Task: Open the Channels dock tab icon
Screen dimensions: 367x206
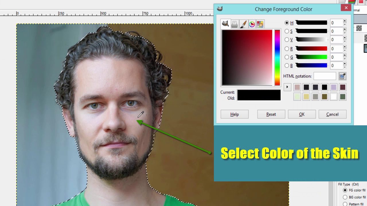Action: coord(352,2)
